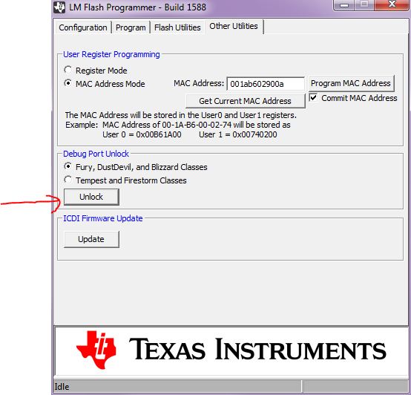The width and height of the screenshot is (411, 395).
Task: Click Program MAC Address button
Action: coord(351,83)
